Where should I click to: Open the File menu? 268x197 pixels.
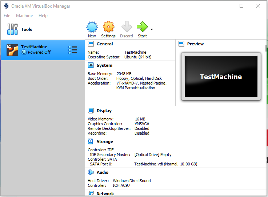pos(7,16)
